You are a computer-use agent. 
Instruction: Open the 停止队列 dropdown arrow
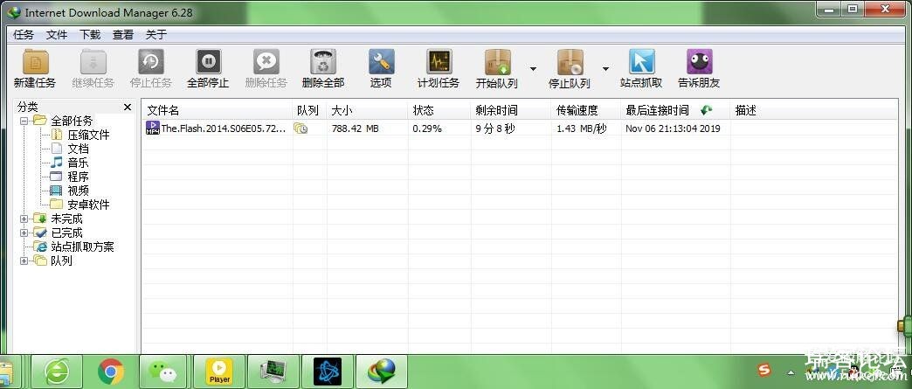pyautogui.click(x=605, y=69)
